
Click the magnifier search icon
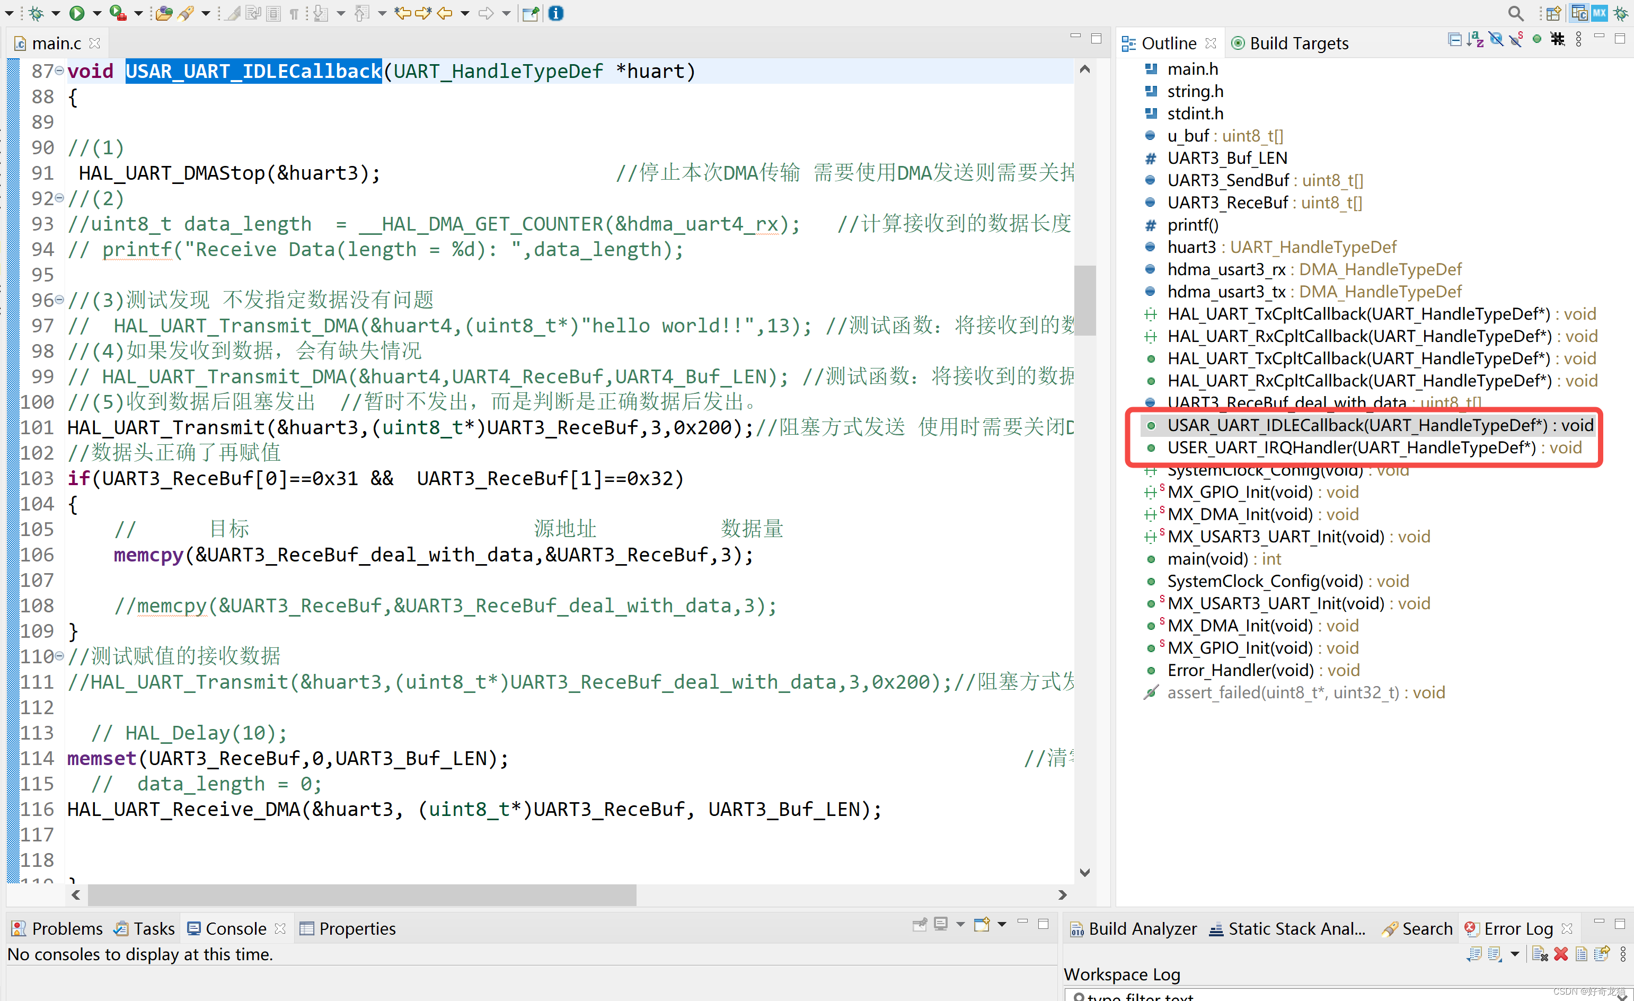(x=1515, y=13)
